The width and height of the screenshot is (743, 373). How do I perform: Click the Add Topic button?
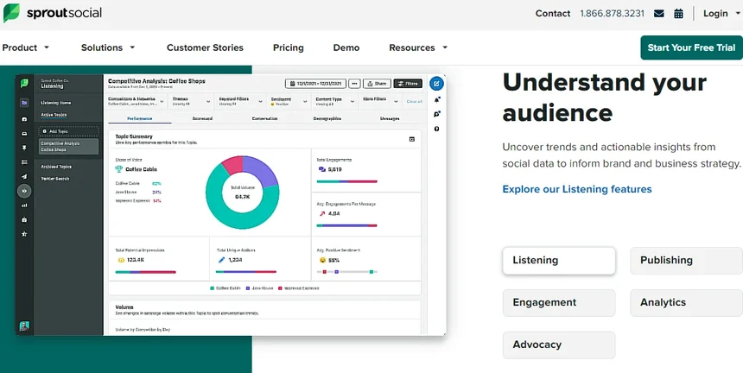[x=68, y=131]
